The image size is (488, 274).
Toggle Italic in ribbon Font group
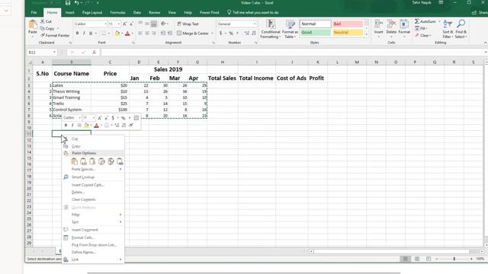[84, 33]
